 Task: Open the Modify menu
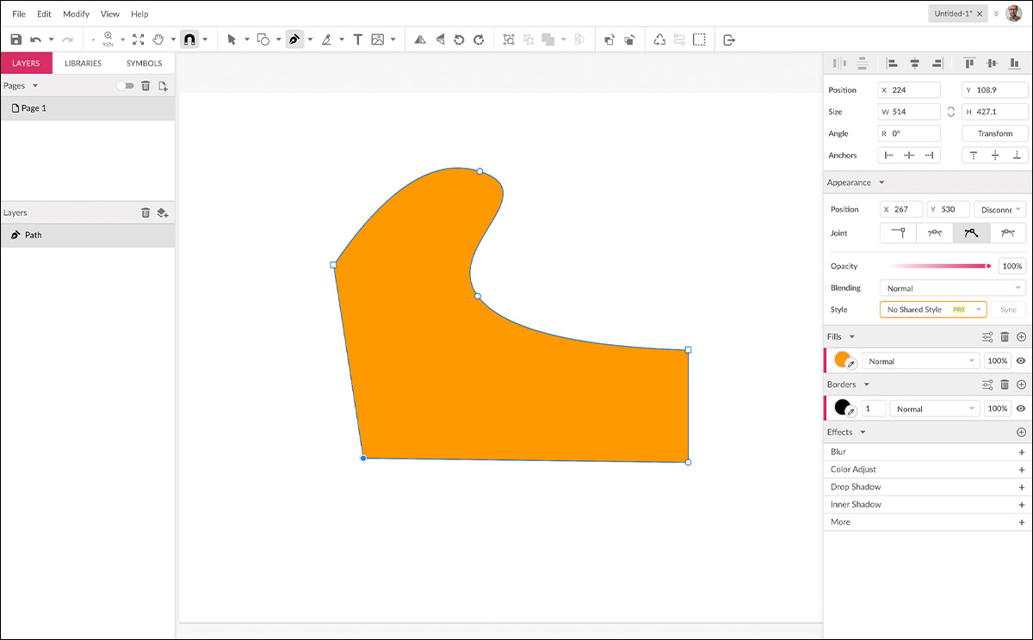point(77,14)
